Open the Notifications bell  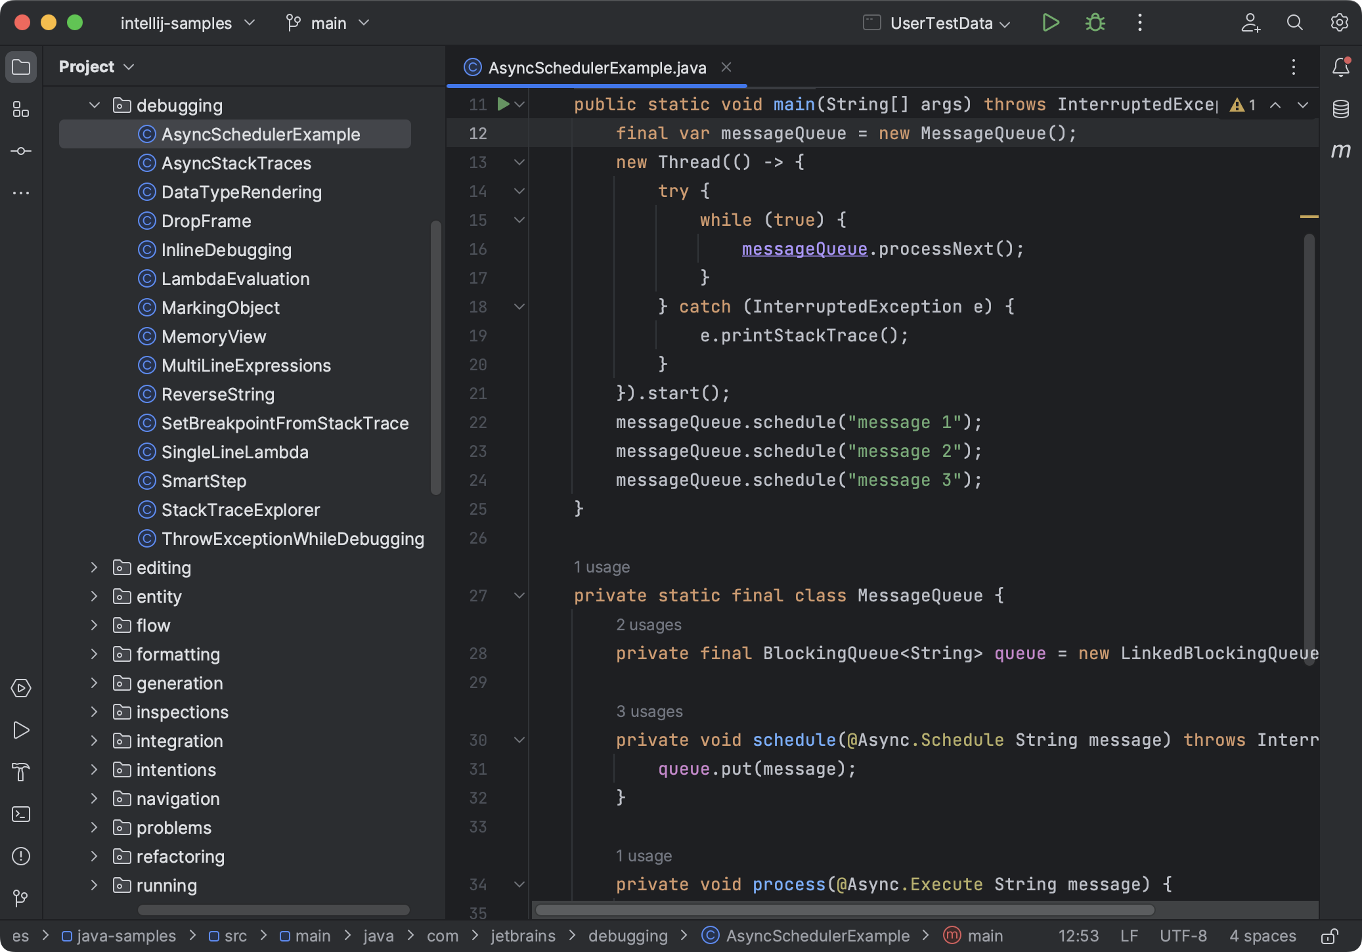(1340, 66)
